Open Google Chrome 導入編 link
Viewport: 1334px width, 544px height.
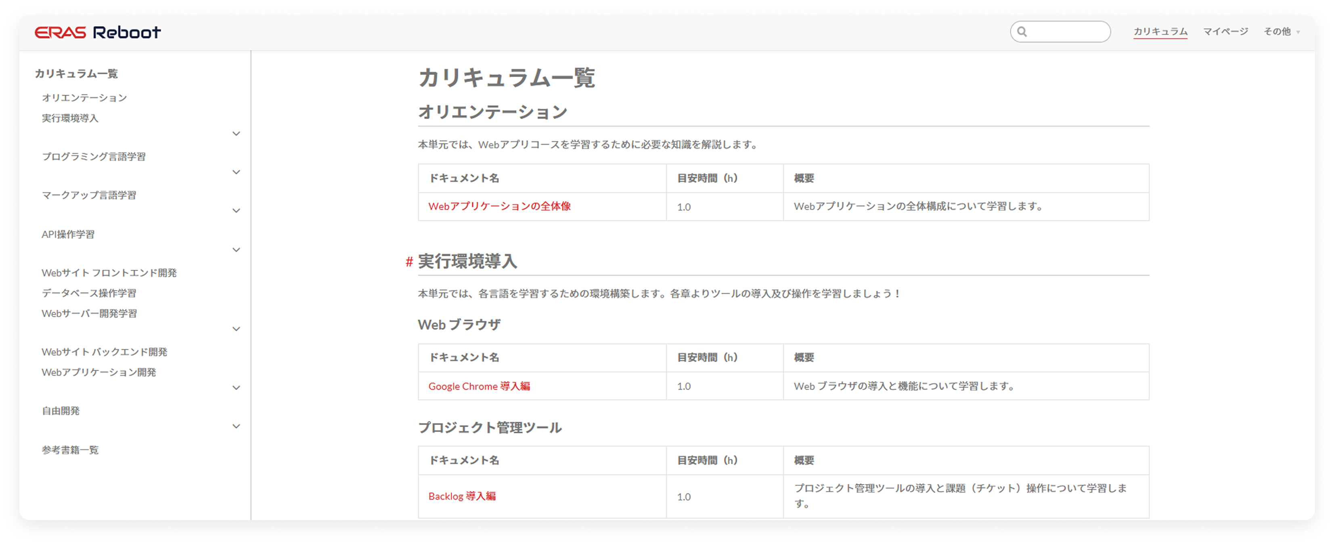[x=479, y=386]
